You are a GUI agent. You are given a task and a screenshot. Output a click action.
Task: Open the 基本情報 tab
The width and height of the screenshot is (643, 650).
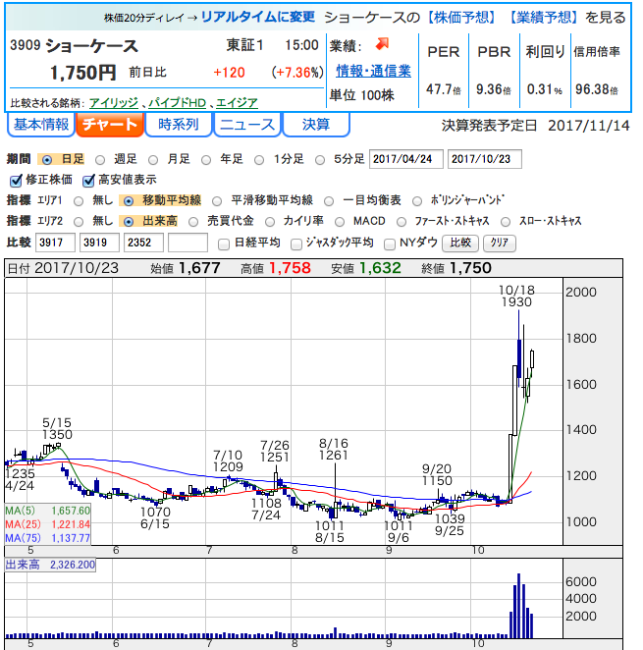pos(41,125)
